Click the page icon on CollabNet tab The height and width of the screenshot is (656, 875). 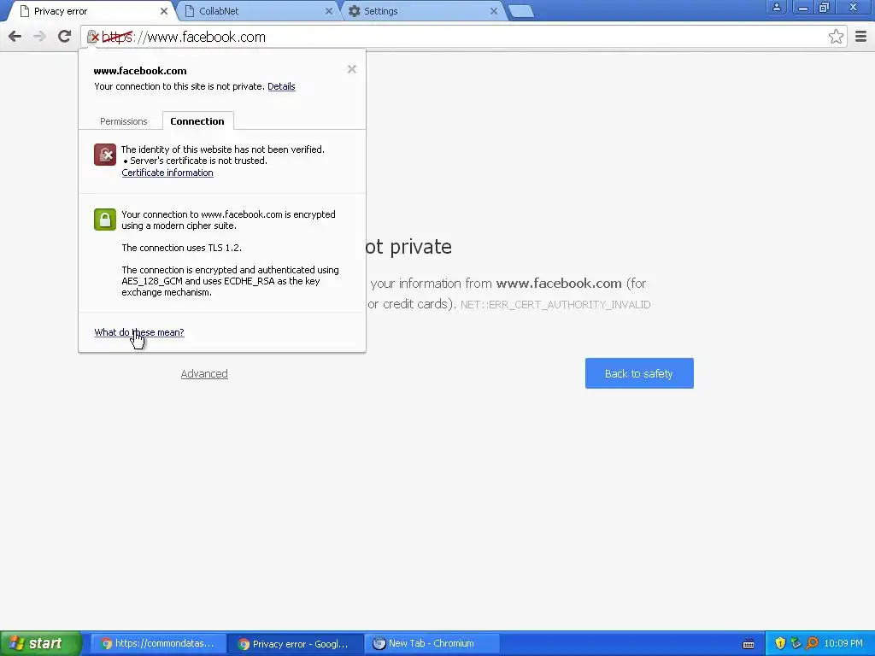190,11
